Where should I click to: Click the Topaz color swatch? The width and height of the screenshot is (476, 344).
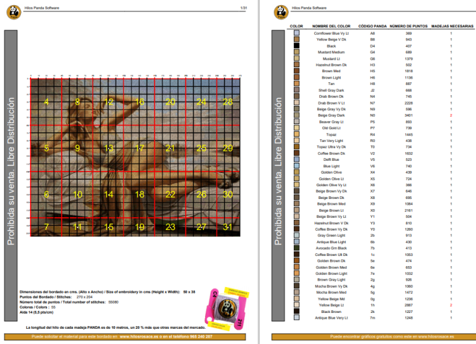[296, 134]
